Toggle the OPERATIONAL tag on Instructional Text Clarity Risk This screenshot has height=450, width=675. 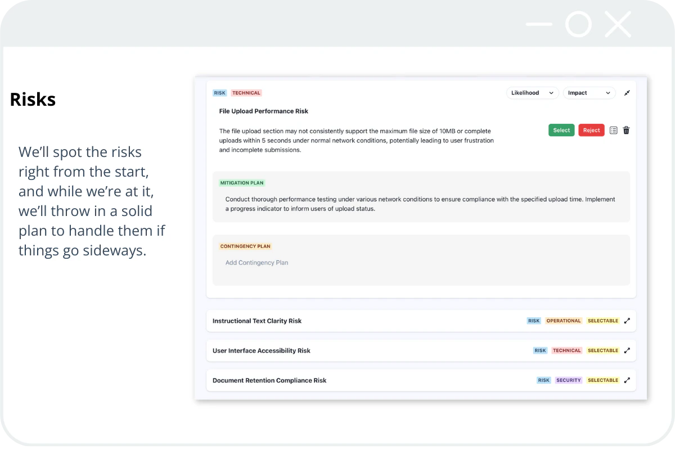tap(563, 321)
